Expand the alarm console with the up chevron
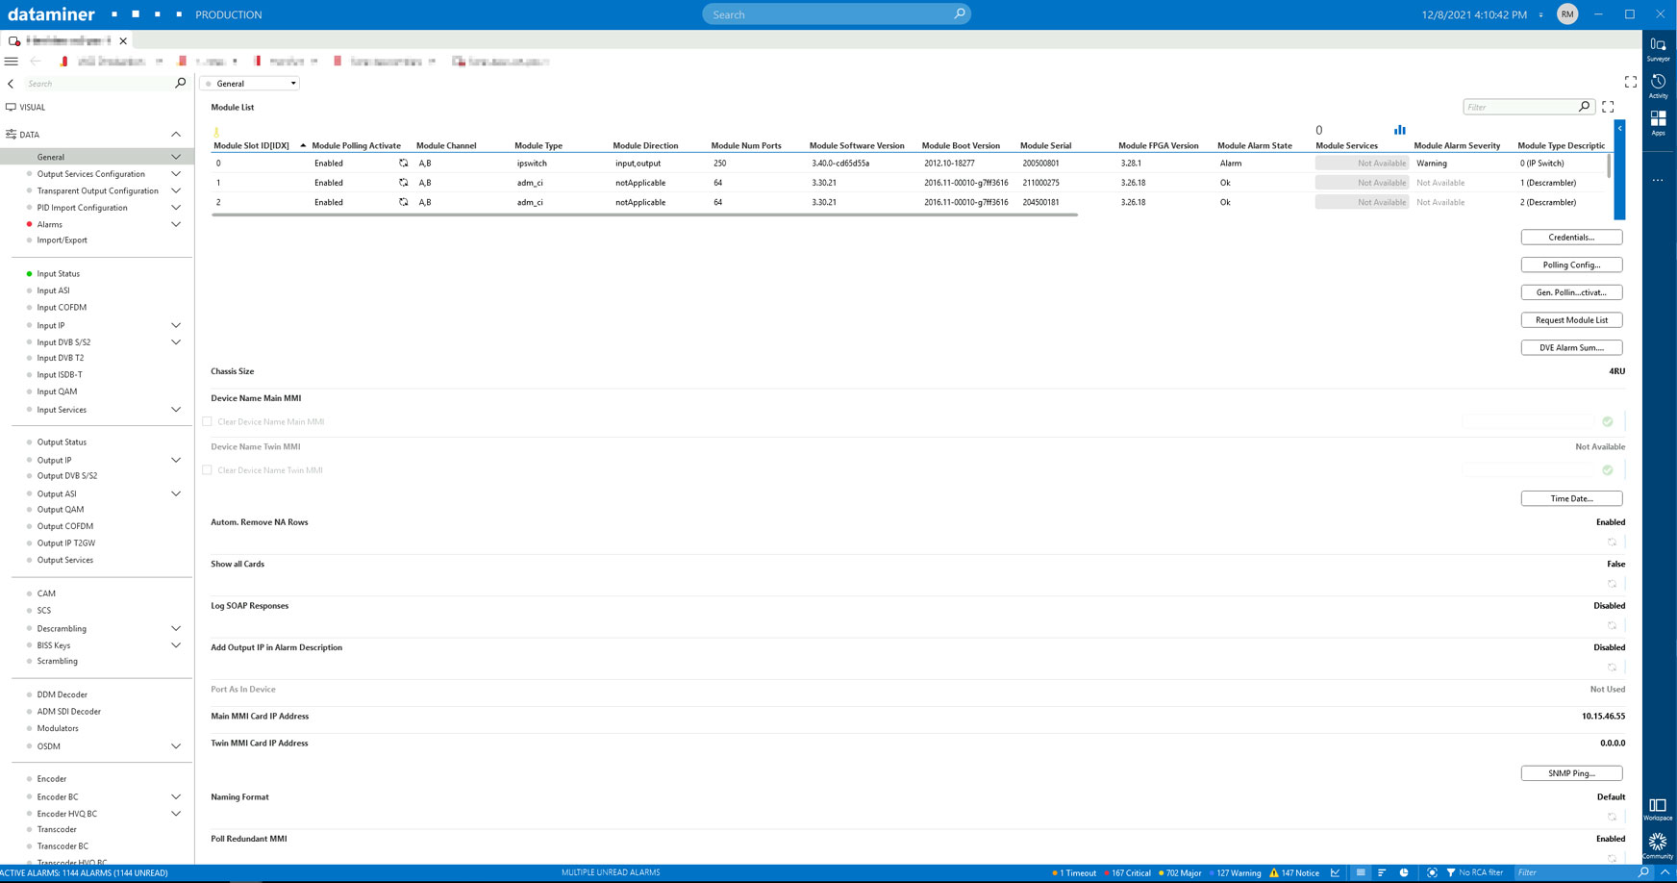The height and width of the screenshot is (883, 1677). 1664,872
